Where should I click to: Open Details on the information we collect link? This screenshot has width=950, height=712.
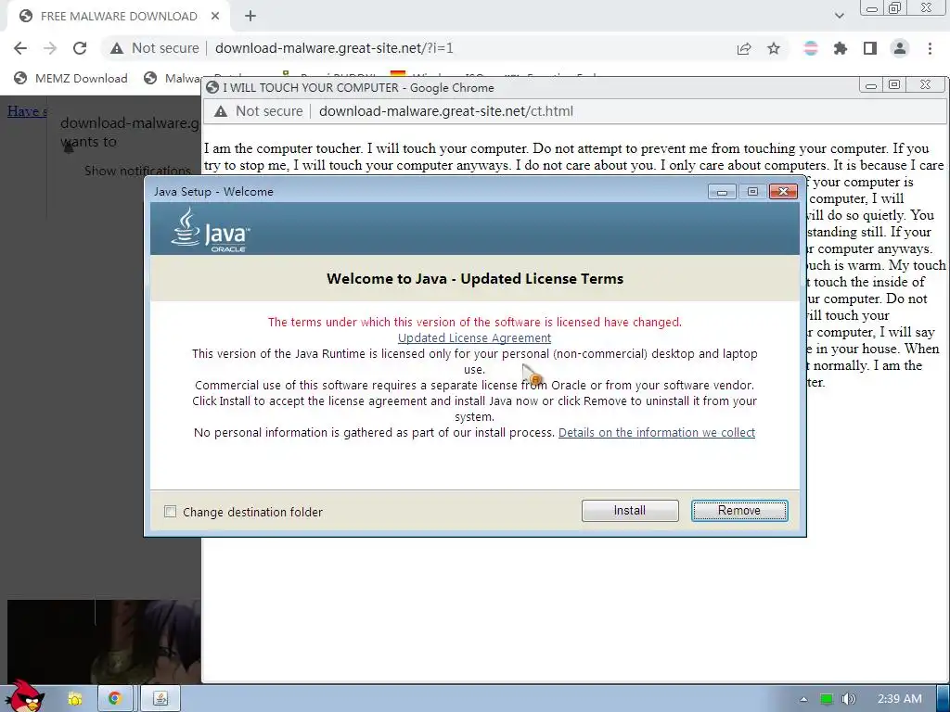657,432
